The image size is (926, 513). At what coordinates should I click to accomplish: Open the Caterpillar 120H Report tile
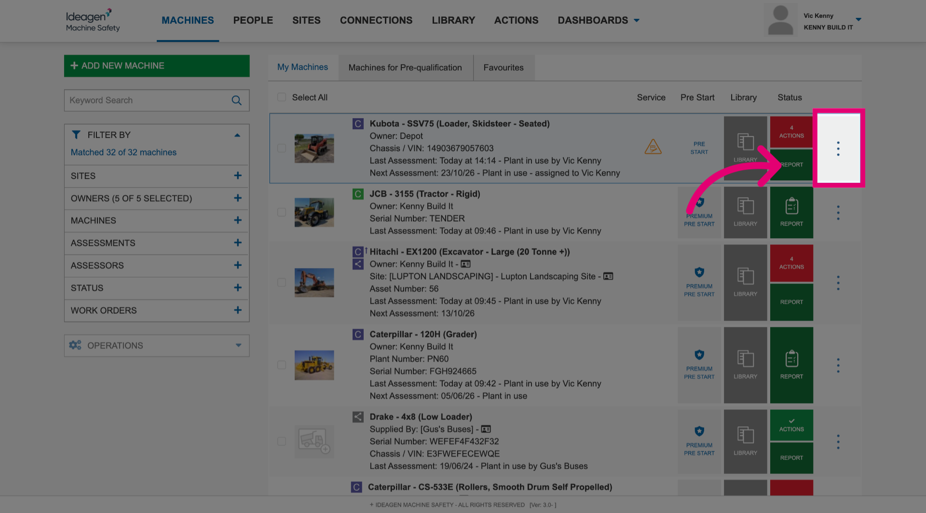[791, 365]
